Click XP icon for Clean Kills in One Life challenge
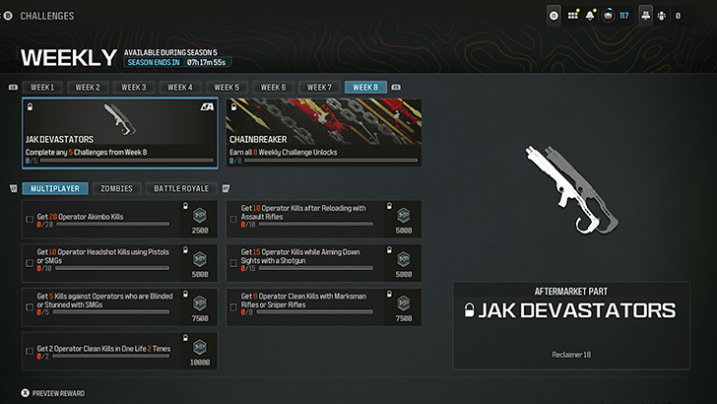This screenshot has width=717, height=404. point(200,347)
